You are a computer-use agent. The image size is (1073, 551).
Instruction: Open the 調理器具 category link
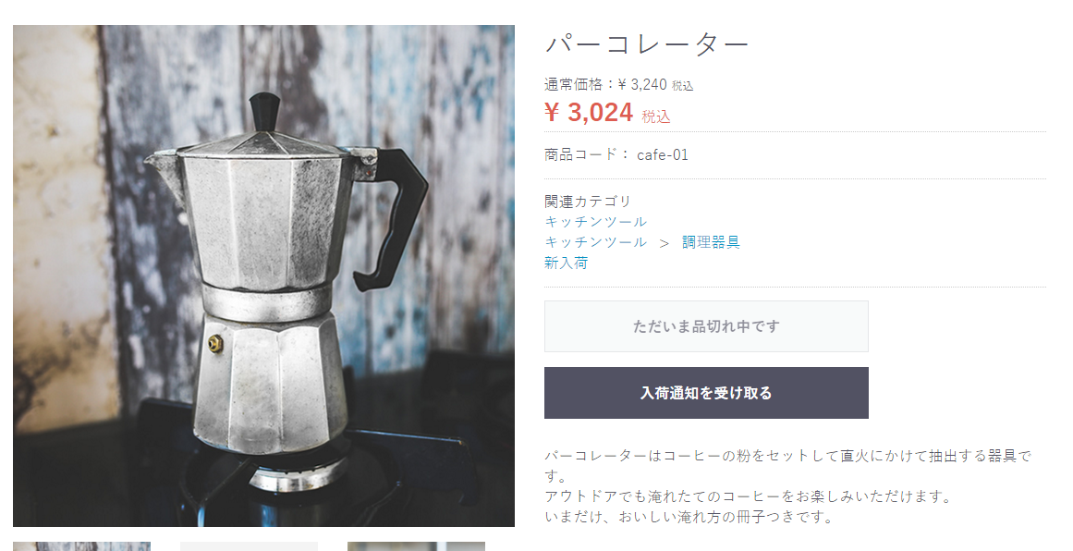coord(711,242)
